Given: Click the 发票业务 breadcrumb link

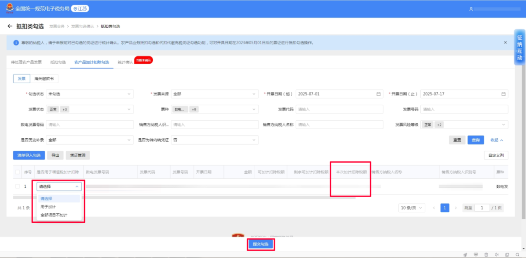Looking at the screenshot, I should pos(56,26).
